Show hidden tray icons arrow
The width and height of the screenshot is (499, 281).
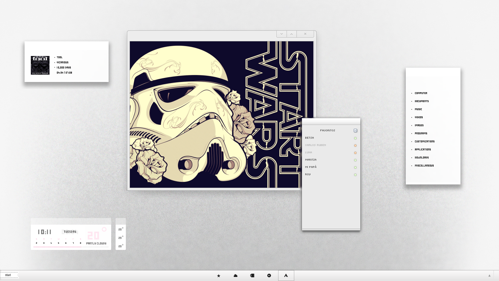pyautogui.click(x=489, y=276)
